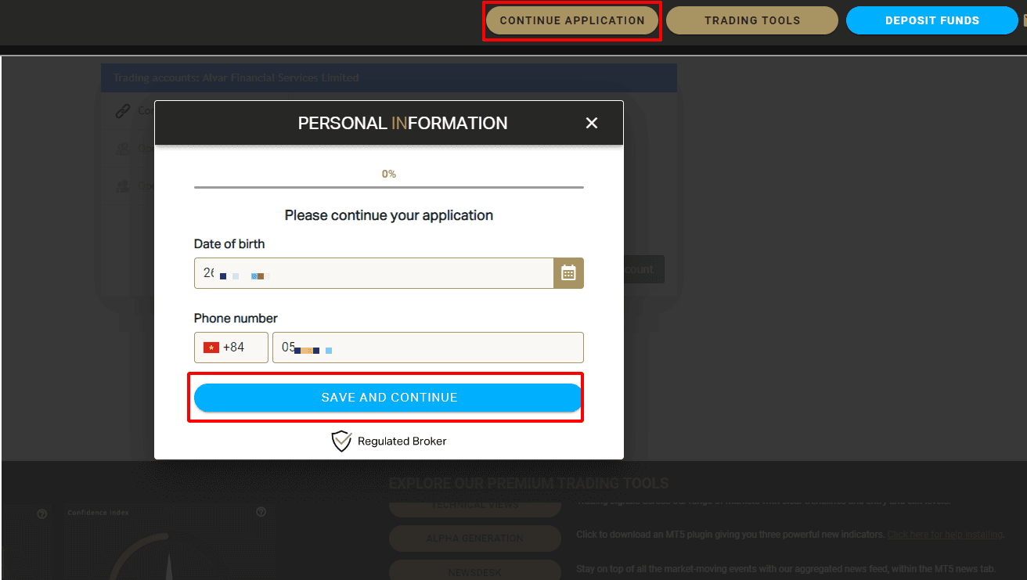
Task: Click the help icon right of Confidence index
Action: pyautogui.click(x=261, y=513)
